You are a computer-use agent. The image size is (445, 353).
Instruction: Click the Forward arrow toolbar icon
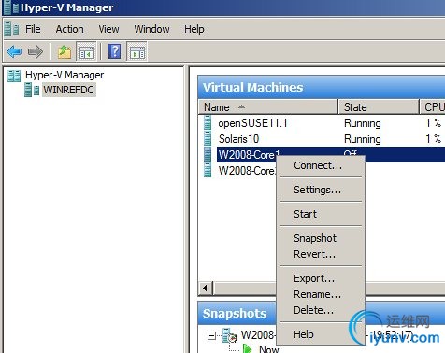[x=36, y=51]
